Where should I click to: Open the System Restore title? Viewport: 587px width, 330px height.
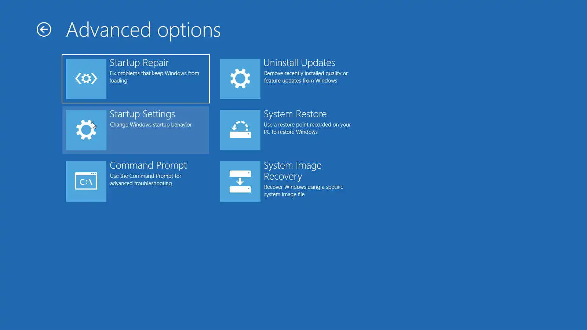coord(295,114)
